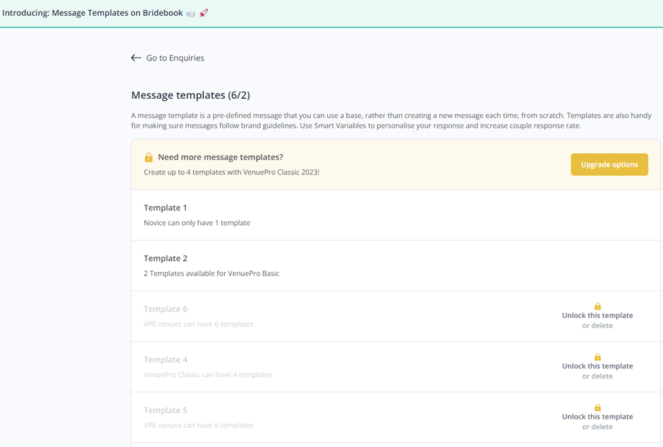Image resolution: width=663 pixels, height=447 pixels.
Task: Open the Introducing Message Templates announcement text
Action: (92, 13)
